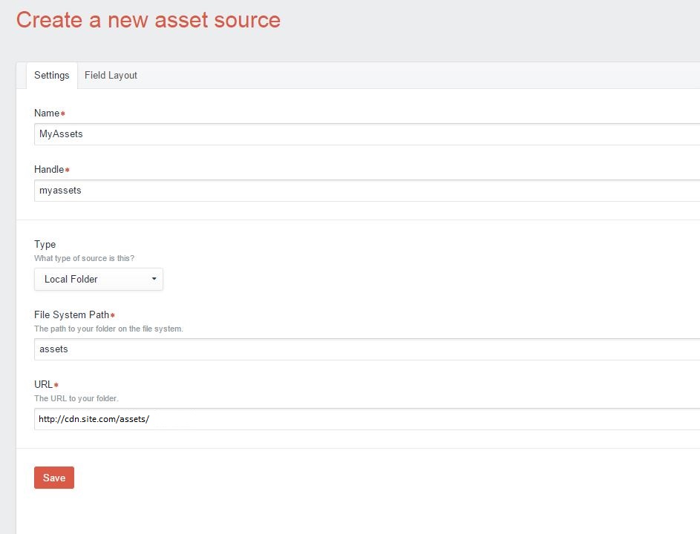Screen dimensions: 700x534
Task: Click the caret arrow on Type select
Action: (154, 280)
